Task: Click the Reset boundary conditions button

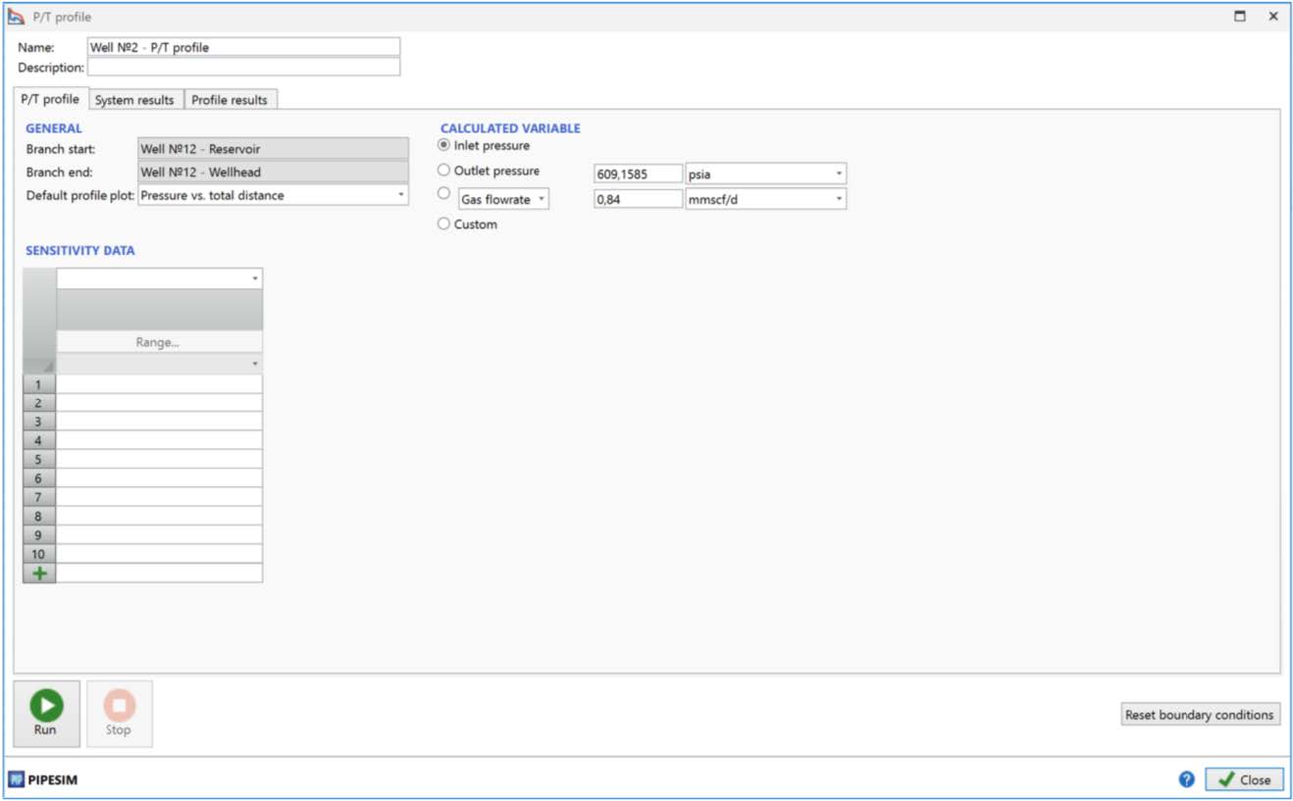Action: tap(1199, 715)
